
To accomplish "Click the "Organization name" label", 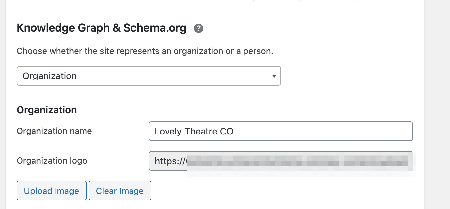I will coord(54,131).
